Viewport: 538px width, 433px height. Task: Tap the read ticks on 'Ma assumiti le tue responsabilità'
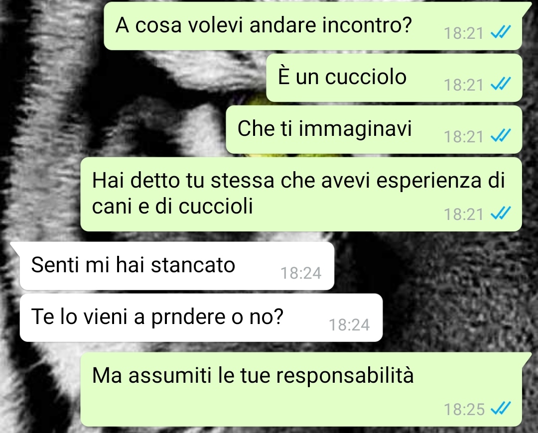tap(501, 408)
